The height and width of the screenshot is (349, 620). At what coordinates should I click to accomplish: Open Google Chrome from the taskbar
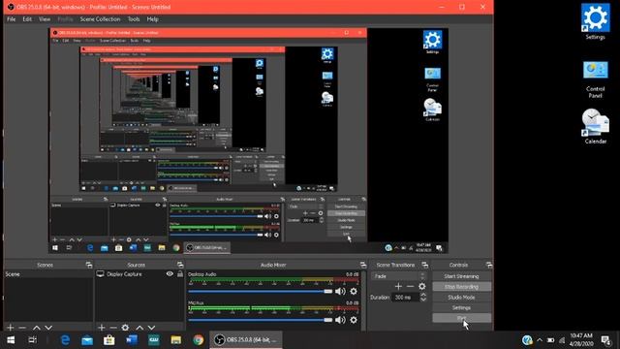198,340
